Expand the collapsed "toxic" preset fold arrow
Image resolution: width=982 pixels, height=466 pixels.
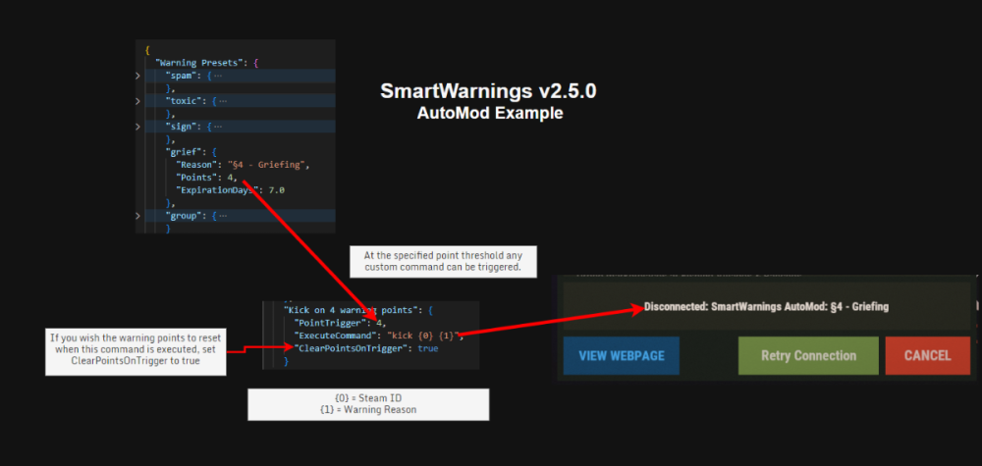[138, 101]
